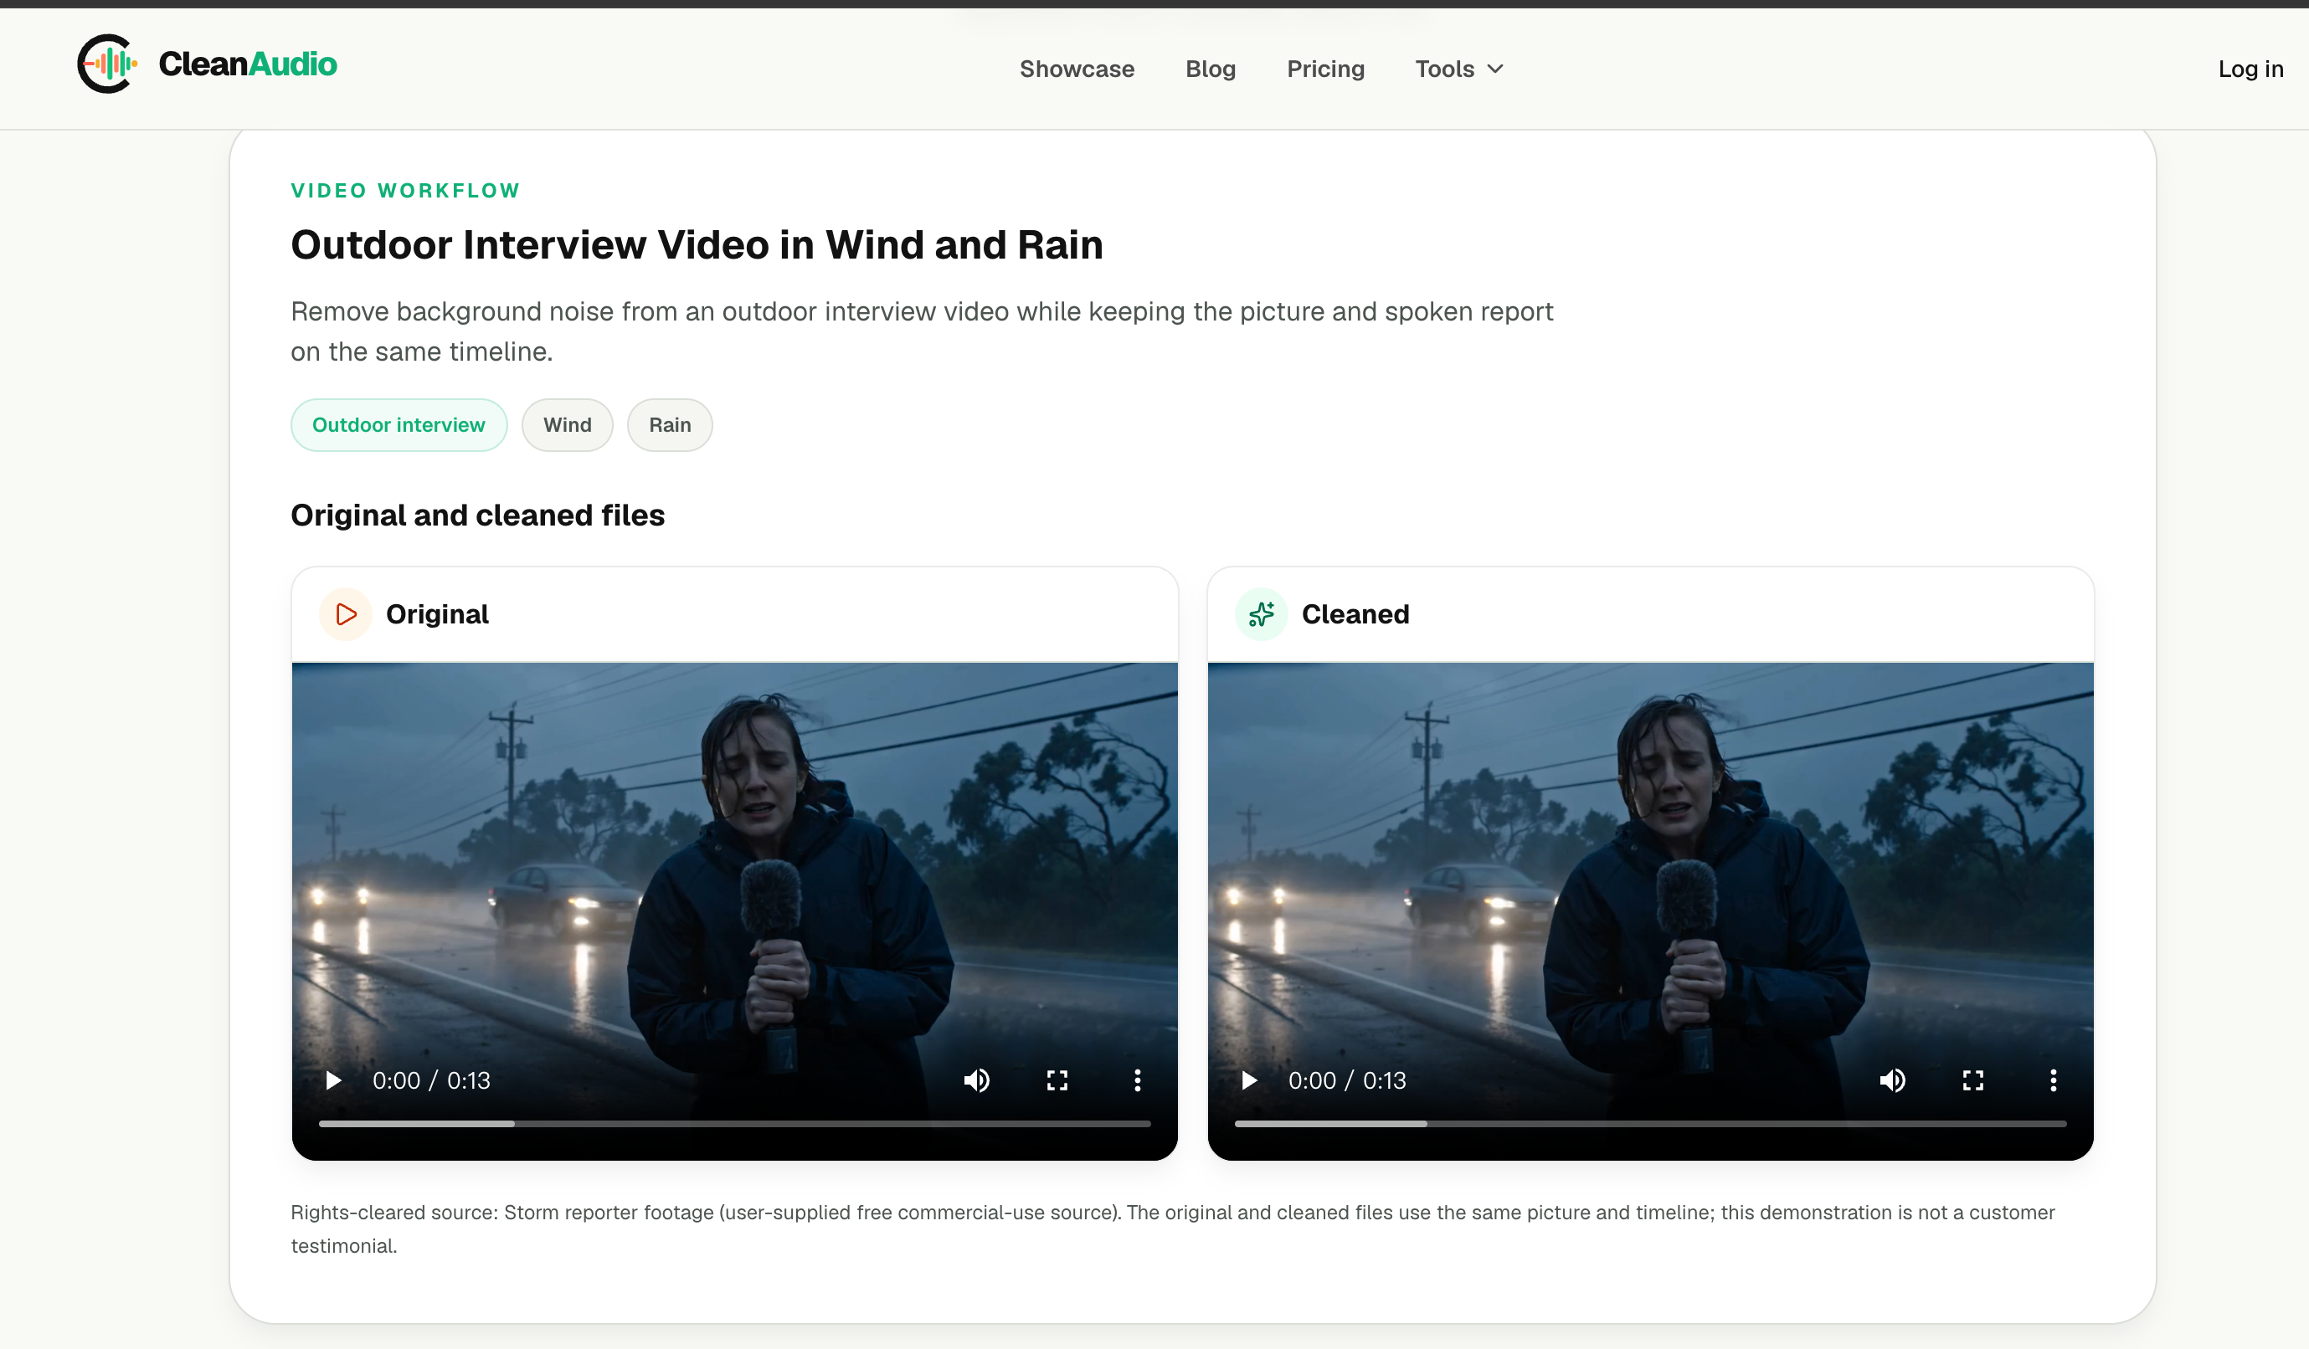Click the Original video 0:00 / 0:13 timestamp
This screenshot has width=2309, height=1349.
pos(430,1080)
